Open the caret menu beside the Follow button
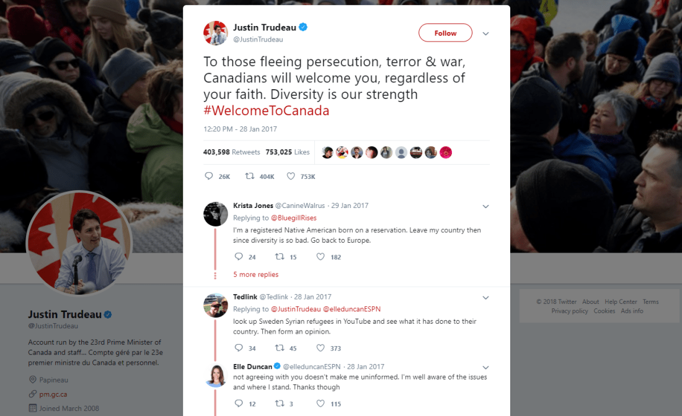682x416 pixels. tap(486, 33)
